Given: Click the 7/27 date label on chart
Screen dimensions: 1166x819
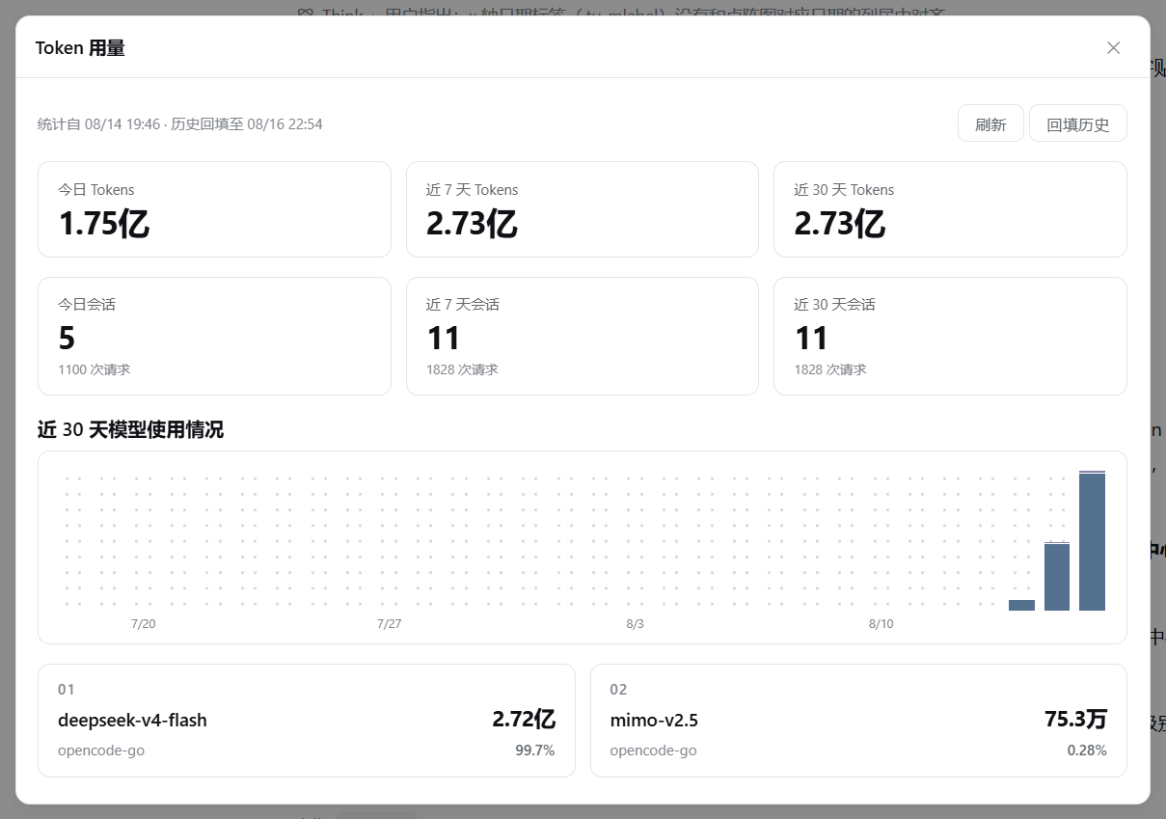Looking at the screenshot, I should pyautogui.click(x=389, y=624).
